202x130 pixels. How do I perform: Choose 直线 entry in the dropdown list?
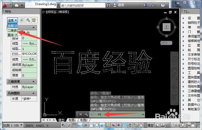[x=12, y=35]
